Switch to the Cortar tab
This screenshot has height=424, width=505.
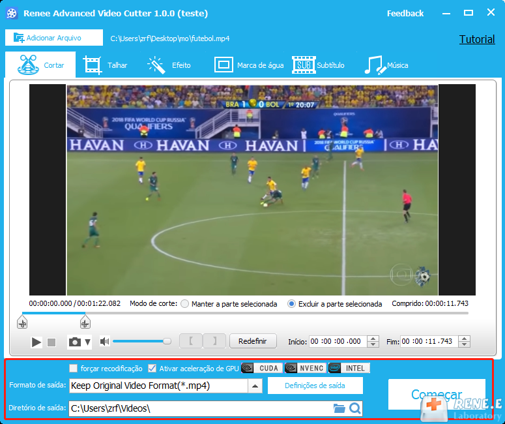40,65
